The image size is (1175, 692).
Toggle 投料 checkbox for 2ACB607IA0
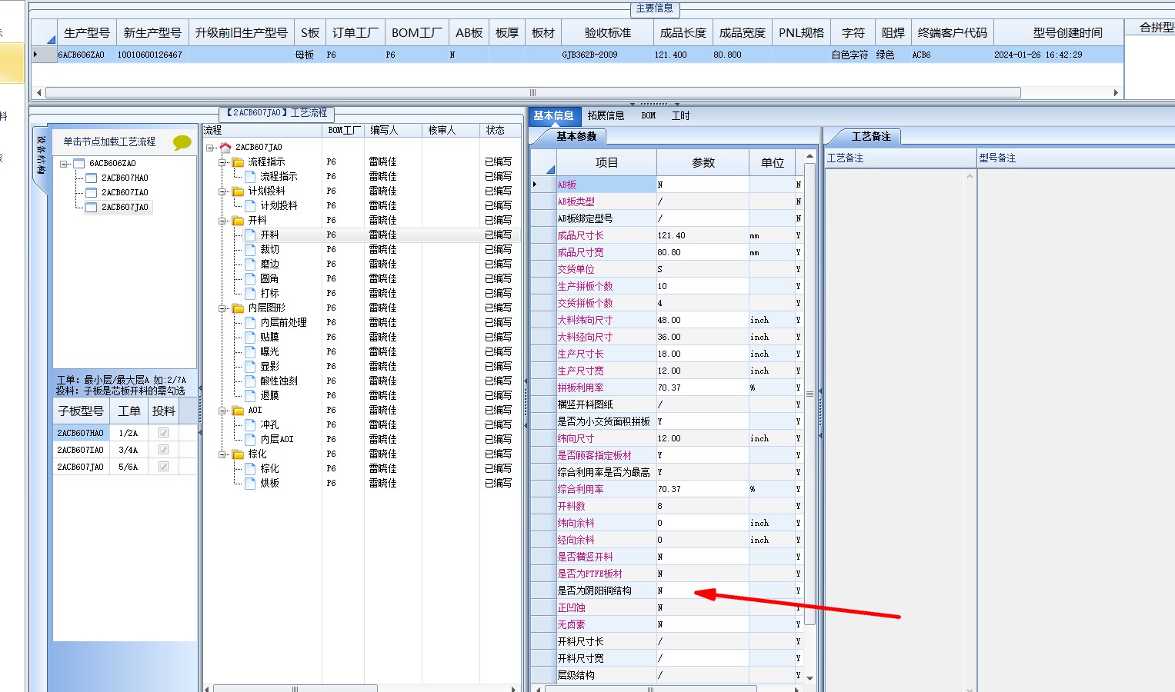coord(163,450)
